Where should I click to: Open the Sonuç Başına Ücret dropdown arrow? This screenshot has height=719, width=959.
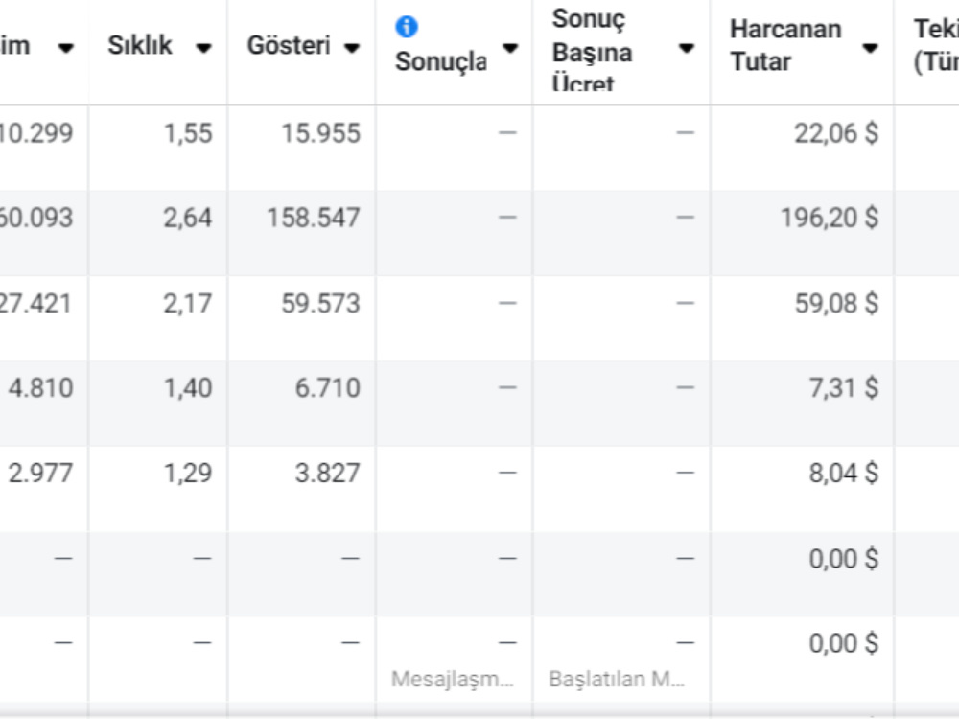[687, 48]
